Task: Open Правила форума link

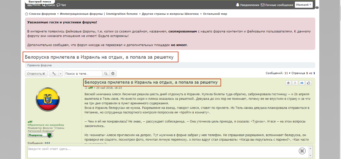Action: [x=39, y=65]
